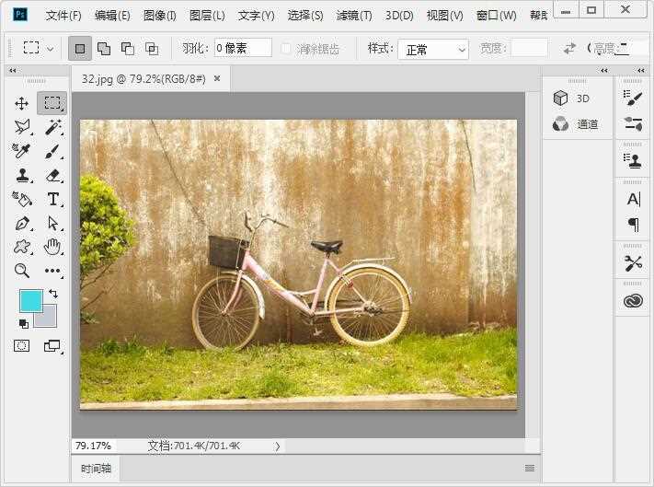654x487 pixels.
Task: Select the Eraser tool
Action: 52,175
